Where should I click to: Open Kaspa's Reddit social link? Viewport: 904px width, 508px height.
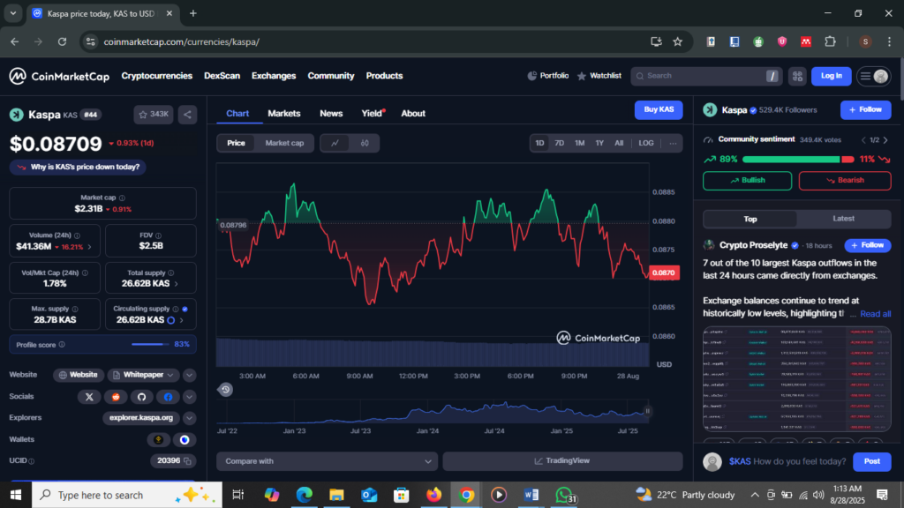click(x=115, y=398)
